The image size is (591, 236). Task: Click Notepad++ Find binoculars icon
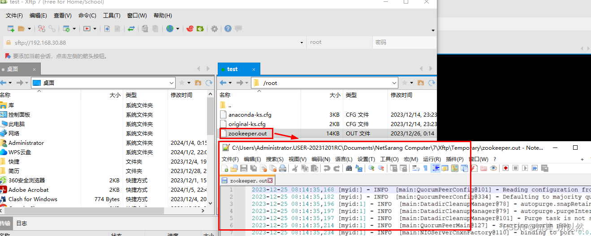pos(349,169)
